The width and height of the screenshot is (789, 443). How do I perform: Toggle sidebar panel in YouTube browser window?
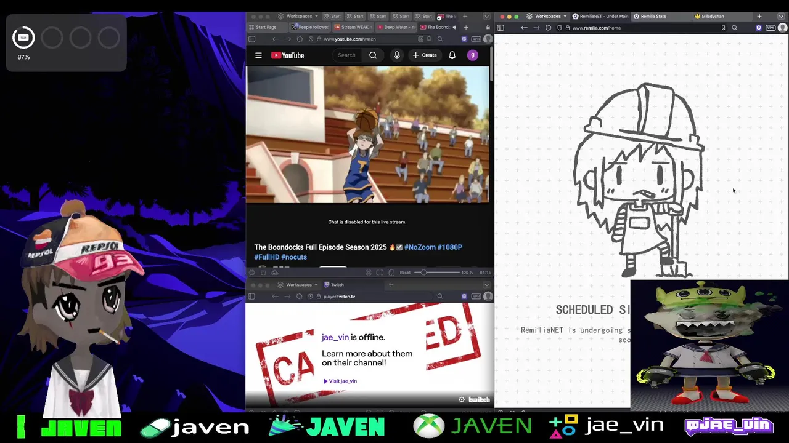(251, 39)
